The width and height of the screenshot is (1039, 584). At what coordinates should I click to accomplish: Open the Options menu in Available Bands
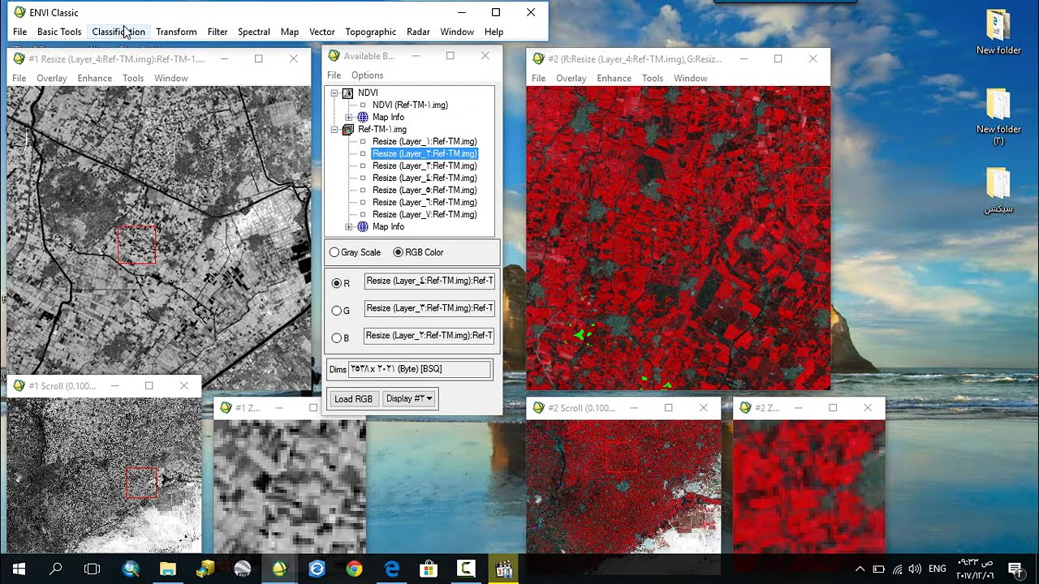(x=367, y=75)
